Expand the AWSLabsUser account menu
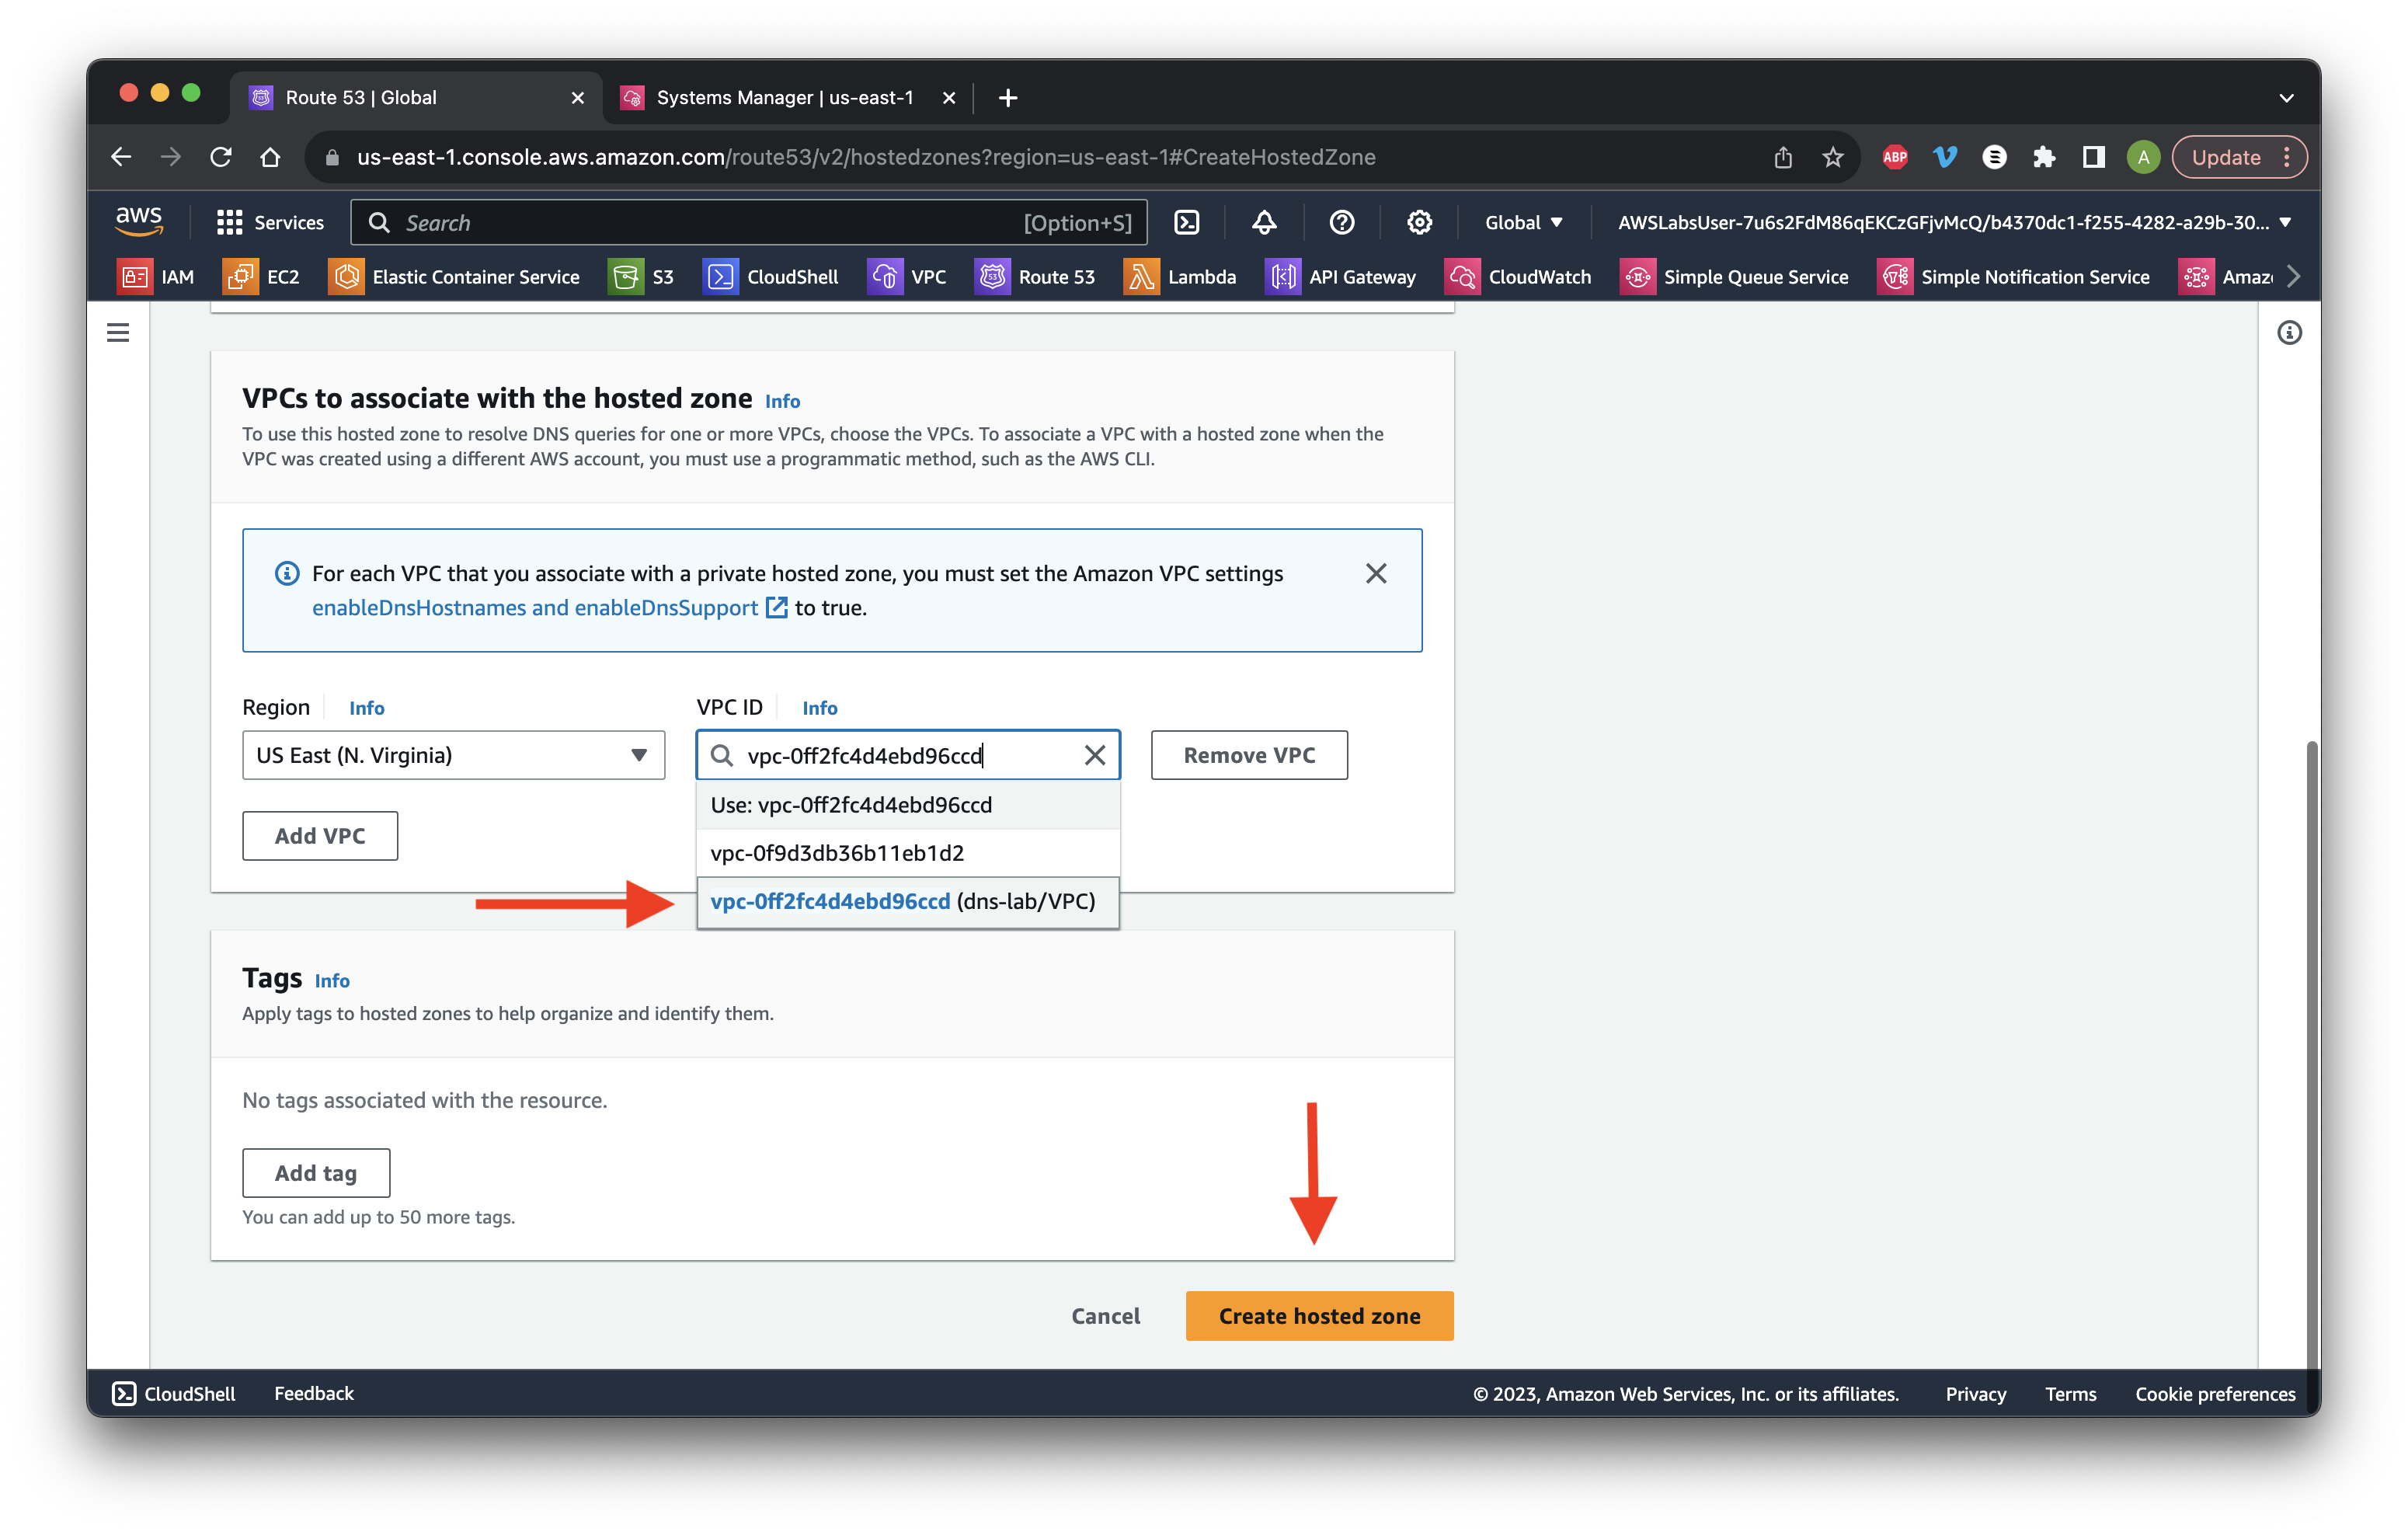The image size is (2408, 1532). click(x=1954, y=222)
